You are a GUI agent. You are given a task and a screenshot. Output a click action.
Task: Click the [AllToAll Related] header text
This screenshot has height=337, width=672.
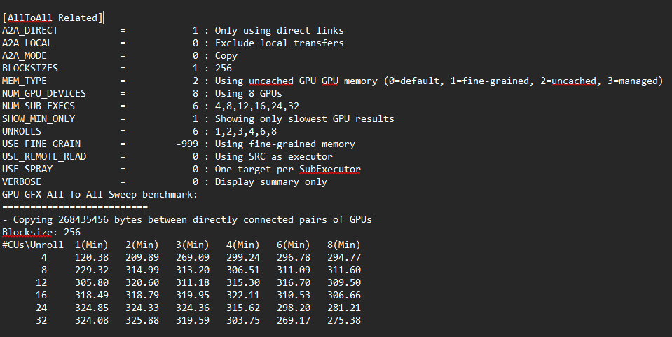(x=53, y=18)
